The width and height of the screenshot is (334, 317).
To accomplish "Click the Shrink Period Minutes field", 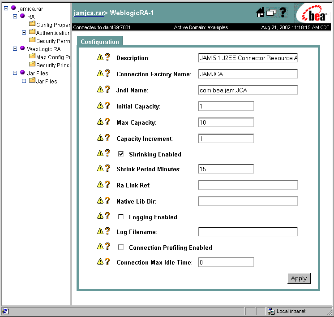I will [226, 169].
